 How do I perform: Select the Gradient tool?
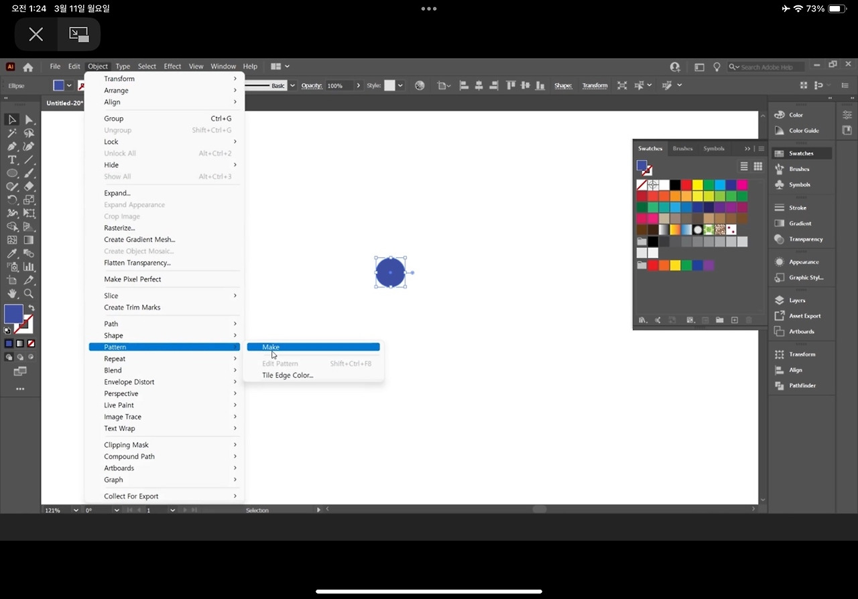point(29,240)
